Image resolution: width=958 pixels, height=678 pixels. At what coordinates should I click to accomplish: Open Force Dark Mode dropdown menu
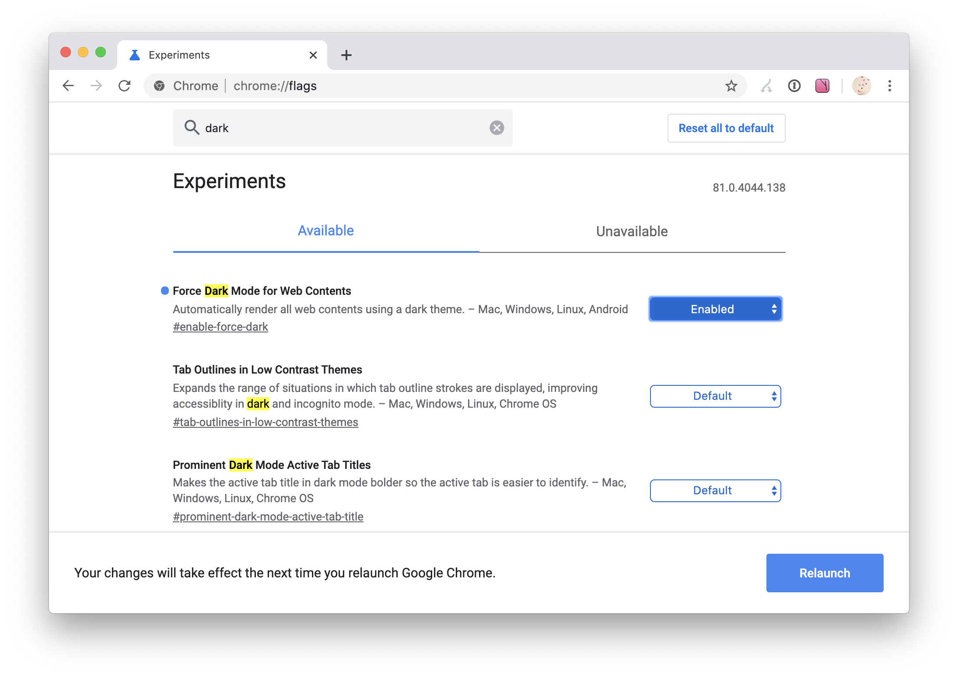click(x=715, y=309)
